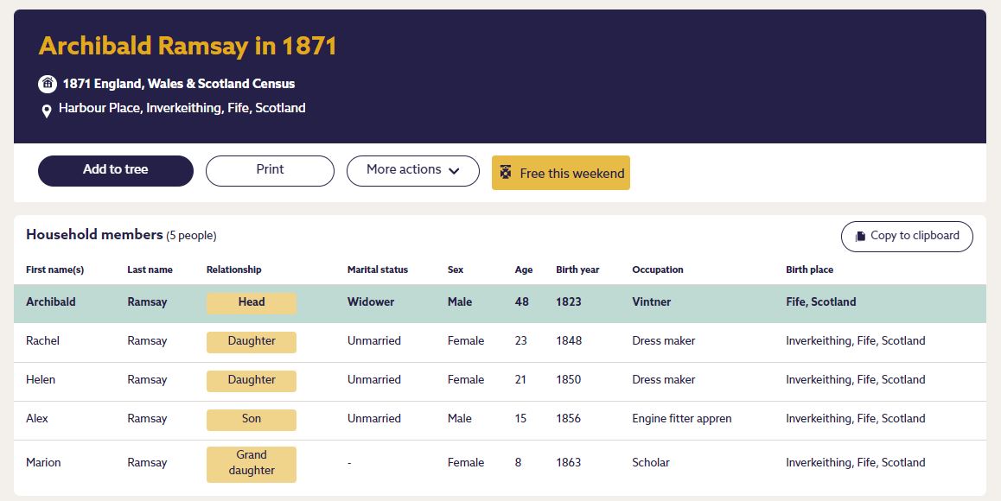Click the Occupation column header
This screenshot has width=1001, height=501.
coord(657,270)
